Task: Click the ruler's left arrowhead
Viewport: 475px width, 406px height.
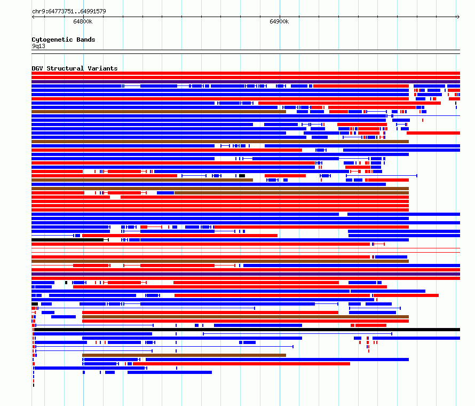Action: 33,17
